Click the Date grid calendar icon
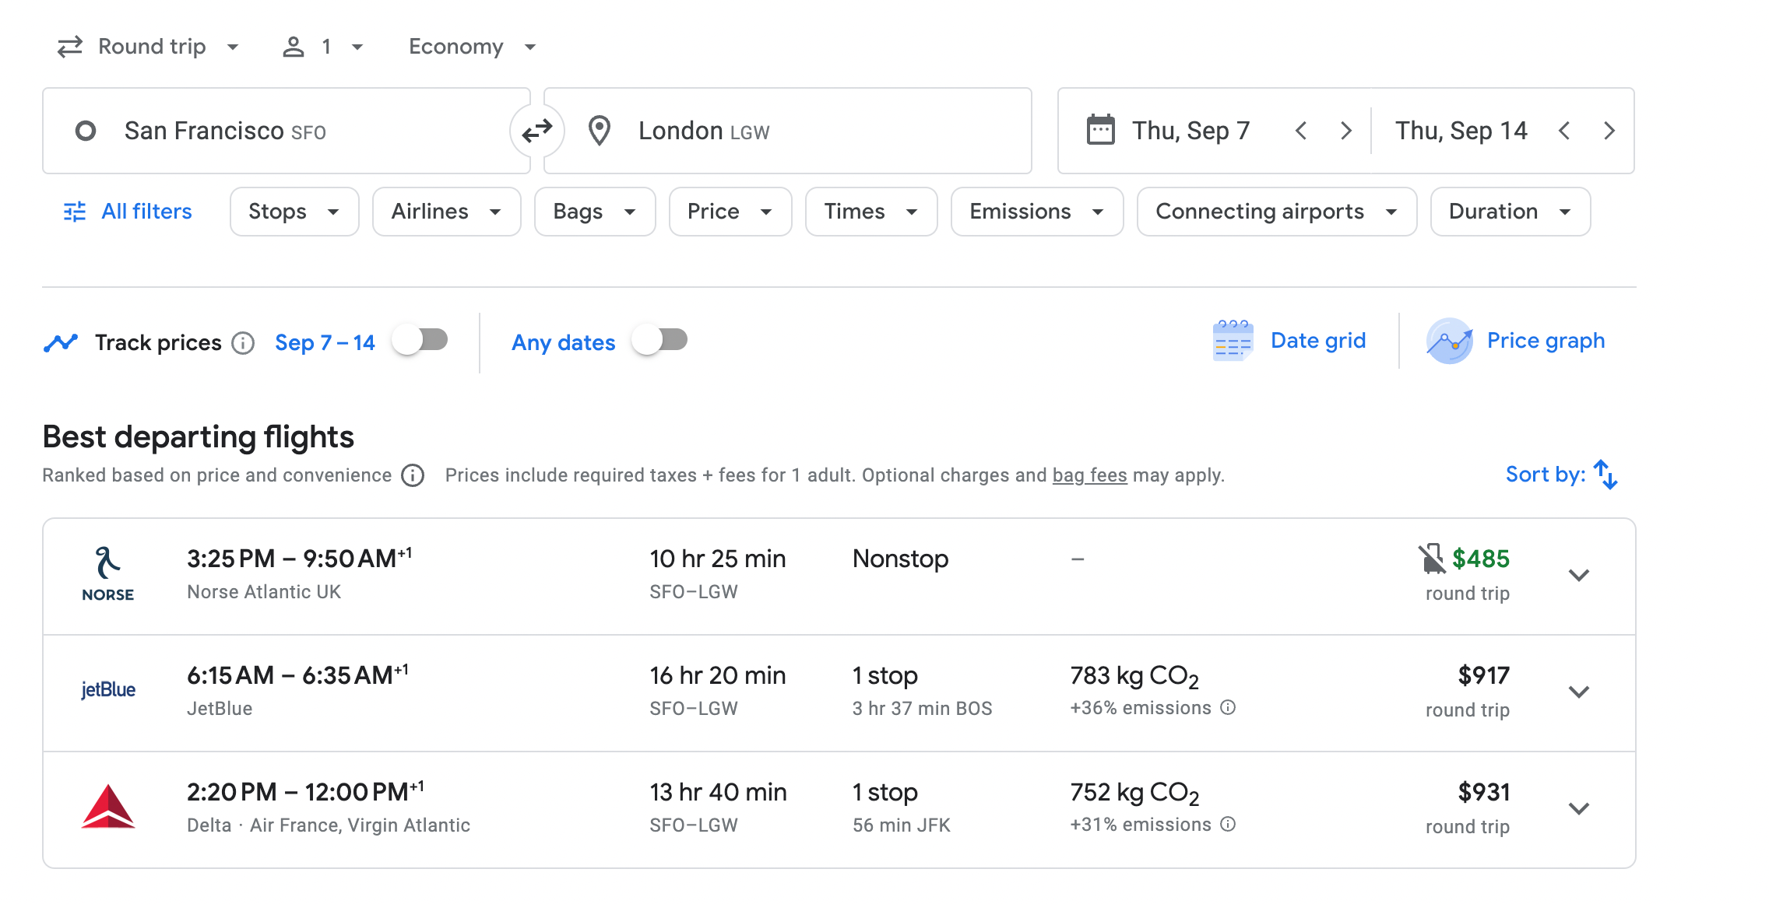 pos(1233,341)
